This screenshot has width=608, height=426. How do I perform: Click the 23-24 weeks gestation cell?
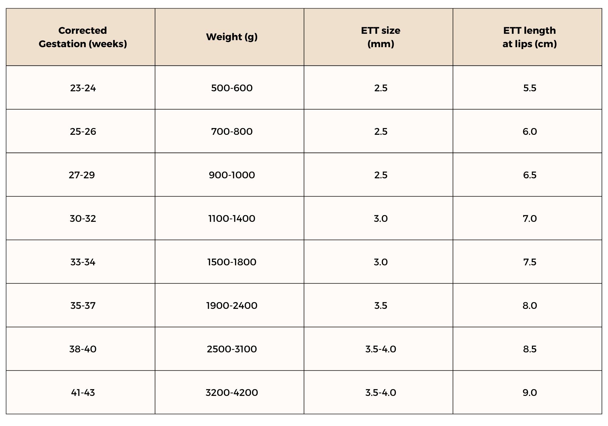pos(83,88)
